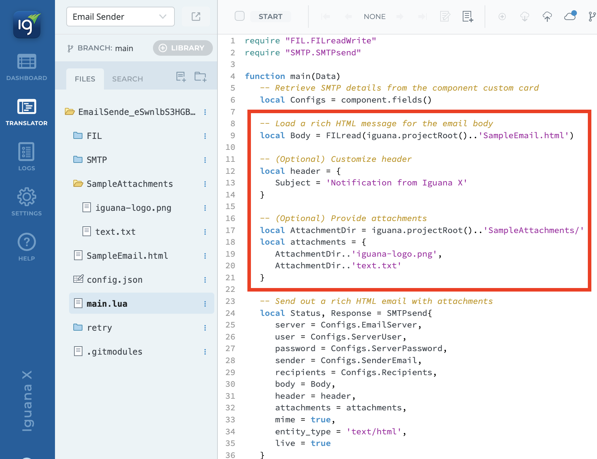The height and width of the screenshot is (459, 597).
Task: Select the FILES tab
Action: [85, 79]
